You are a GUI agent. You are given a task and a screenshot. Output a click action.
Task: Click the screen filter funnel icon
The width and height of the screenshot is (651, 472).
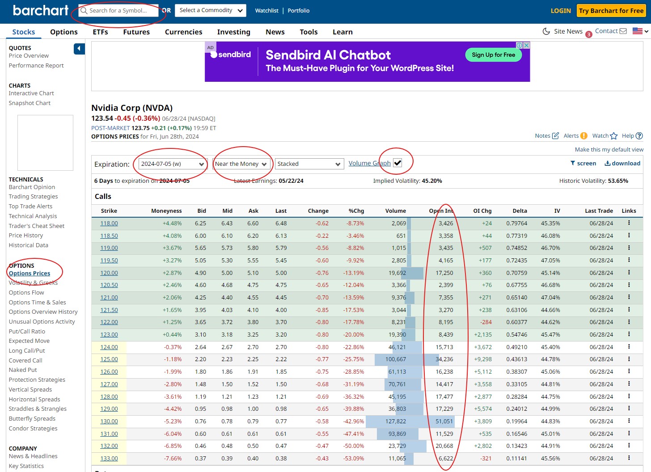coord(572,163)
